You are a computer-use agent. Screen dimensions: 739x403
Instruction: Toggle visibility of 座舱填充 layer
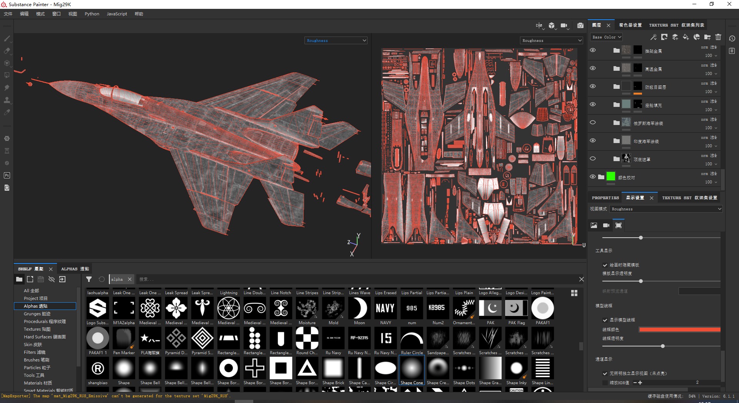(593, 104)
